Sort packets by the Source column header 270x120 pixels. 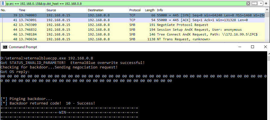[x=66, y=10]
